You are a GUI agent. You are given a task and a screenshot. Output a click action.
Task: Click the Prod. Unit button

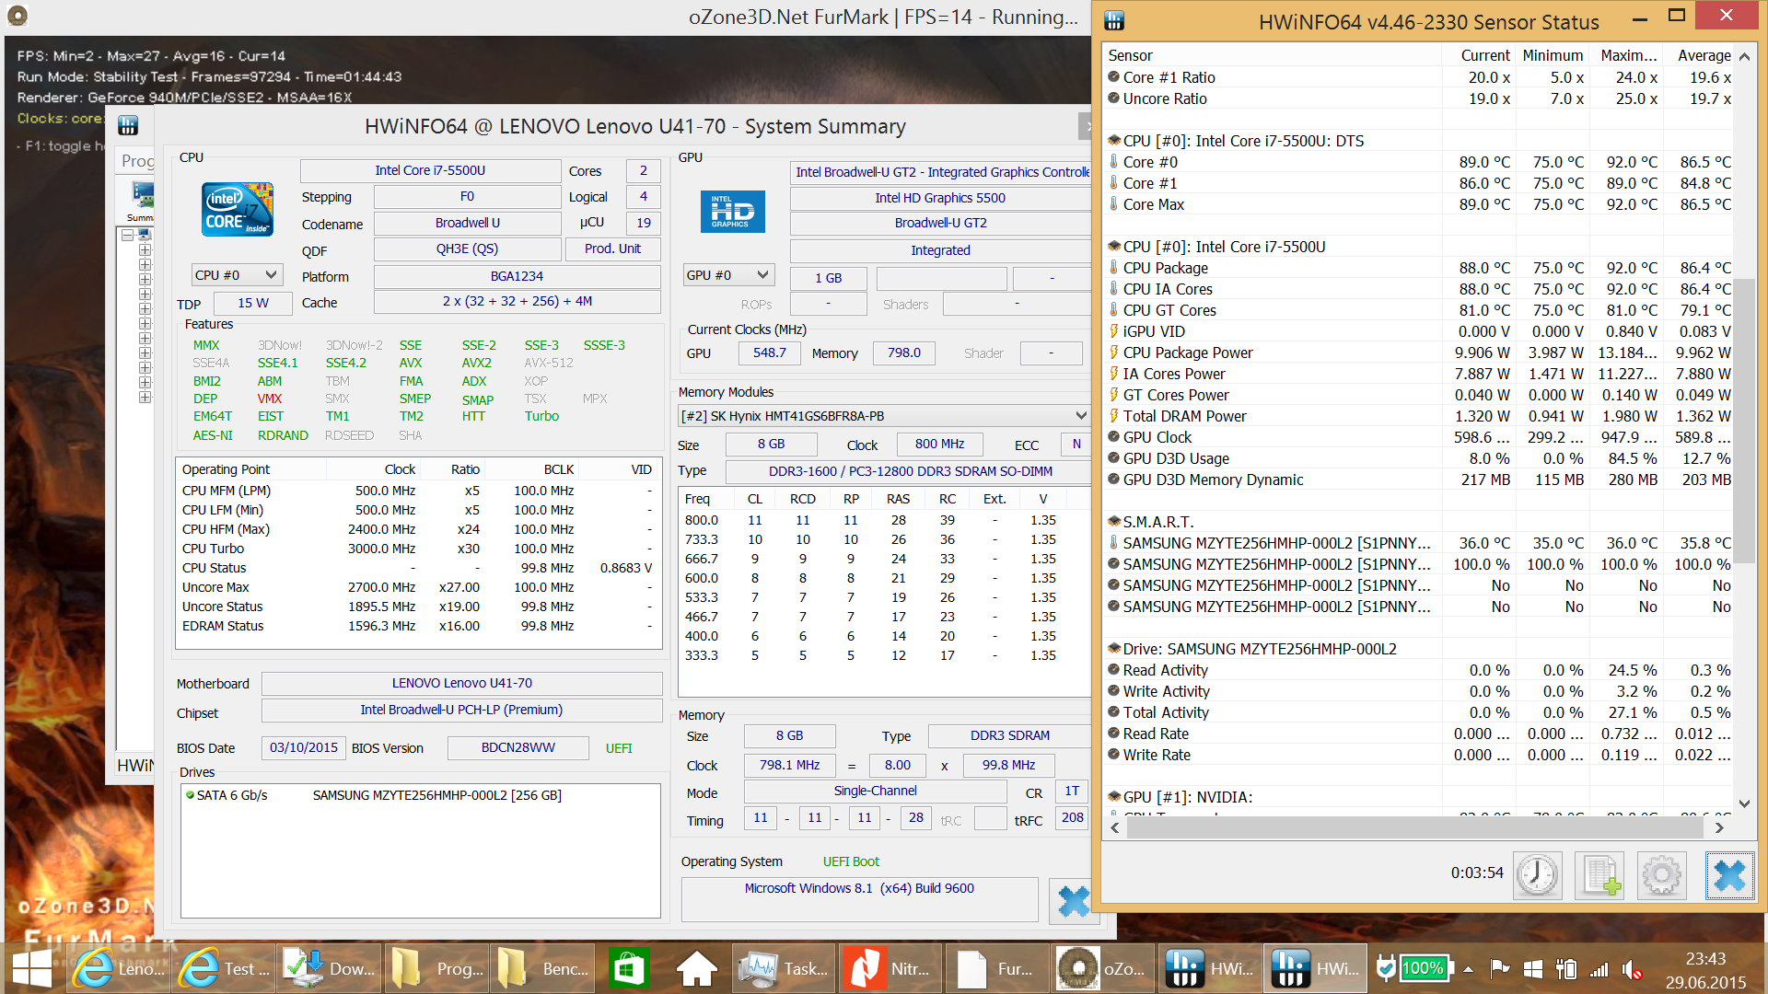(612, 248)
